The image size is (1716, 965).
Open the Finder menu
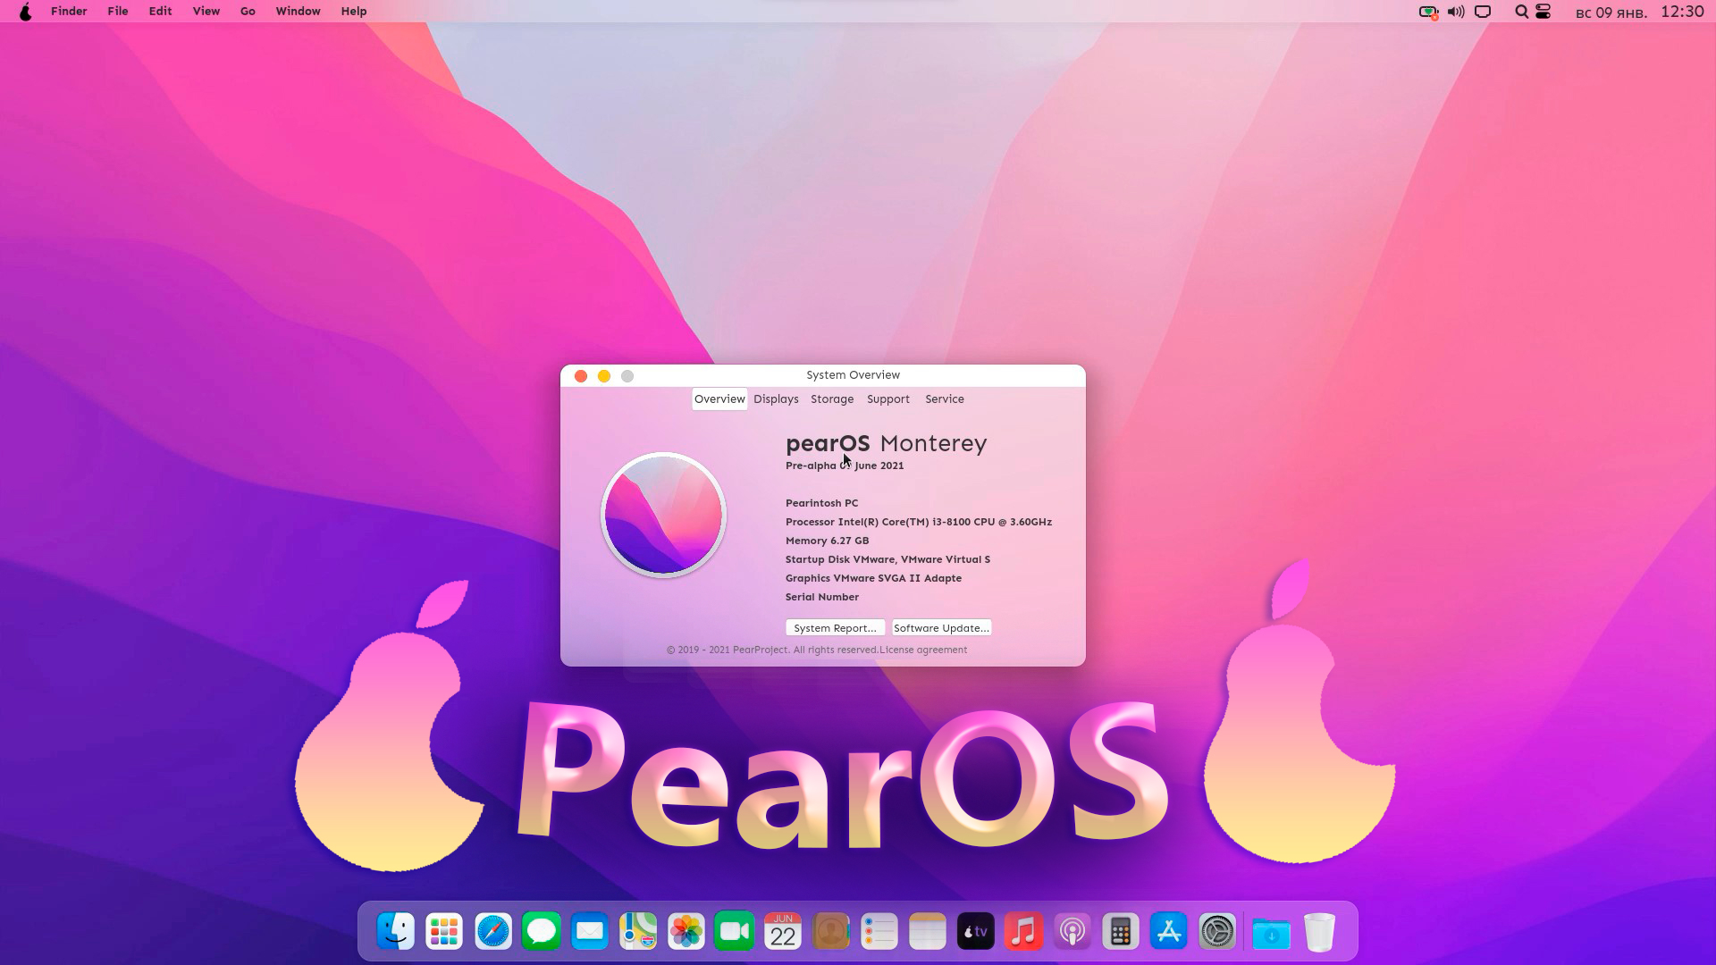click(x=69, y=12)
